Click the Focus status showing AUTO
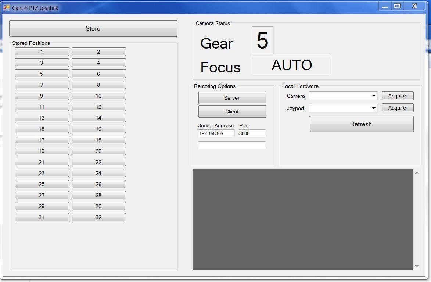The height and width of the screenshot is (282, 431). point(292,65)
